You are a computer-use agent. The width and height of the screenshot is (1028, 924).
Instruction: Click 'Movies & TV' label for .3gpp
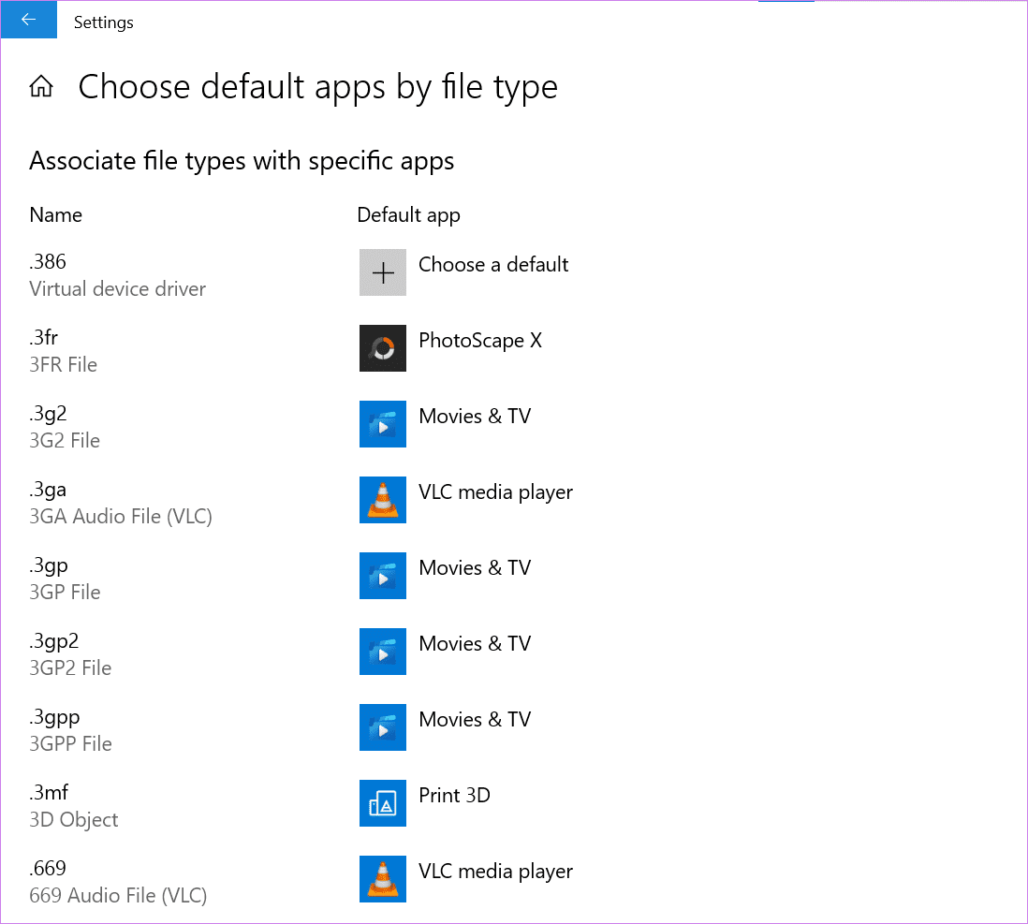tap(475, 720)
